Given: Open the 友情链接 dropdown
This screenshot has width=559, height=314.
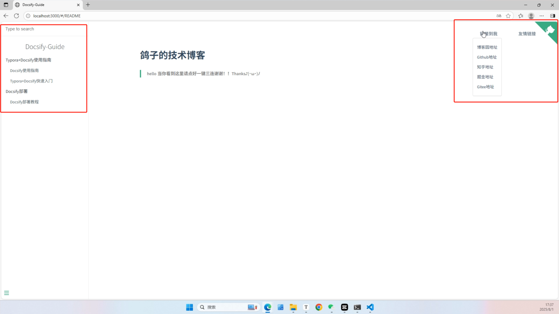Looking at the screenshot, I should click(x=526, y=34).
